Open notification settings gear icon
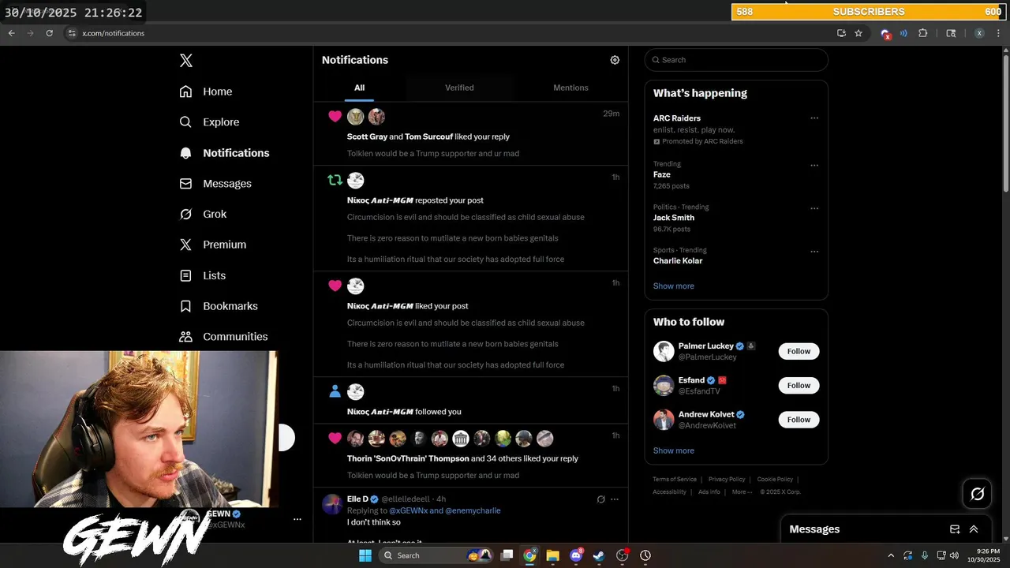Screen dimensions: 1010x568 click(615, 60)
